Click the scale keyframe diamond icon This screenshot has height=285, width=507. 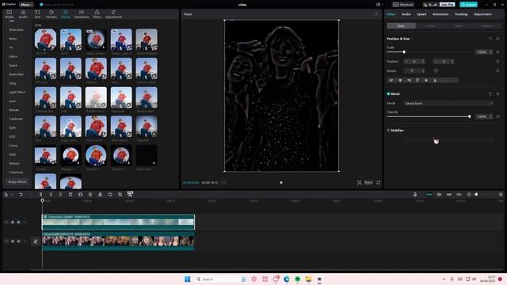pos(498,52)
